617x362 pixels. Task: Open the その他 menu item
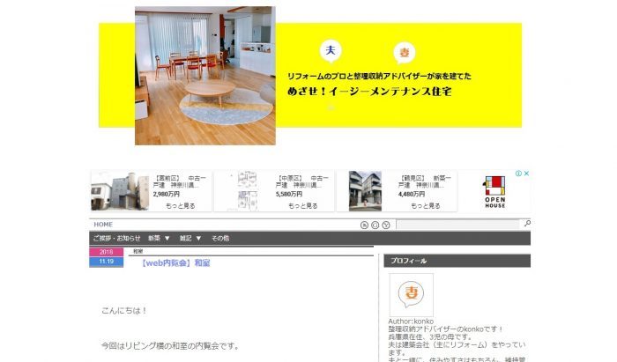pos(220,238)
